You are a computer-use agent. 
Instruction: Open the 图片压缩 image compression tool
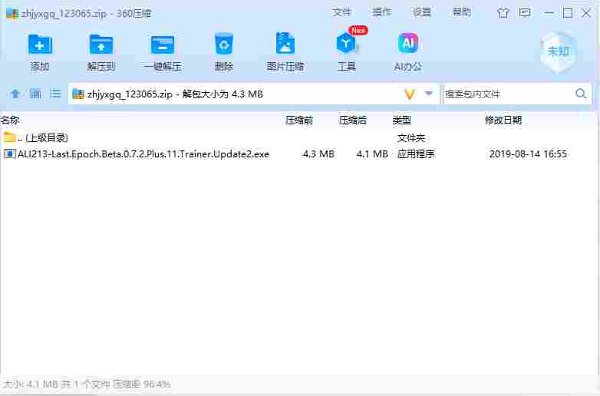click(x=285, y=44)
